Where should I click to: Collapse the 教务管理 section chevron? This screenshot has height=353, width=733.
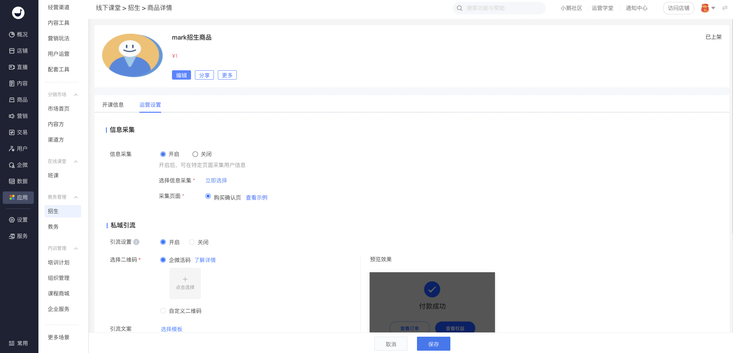click(x=76, y=197)
